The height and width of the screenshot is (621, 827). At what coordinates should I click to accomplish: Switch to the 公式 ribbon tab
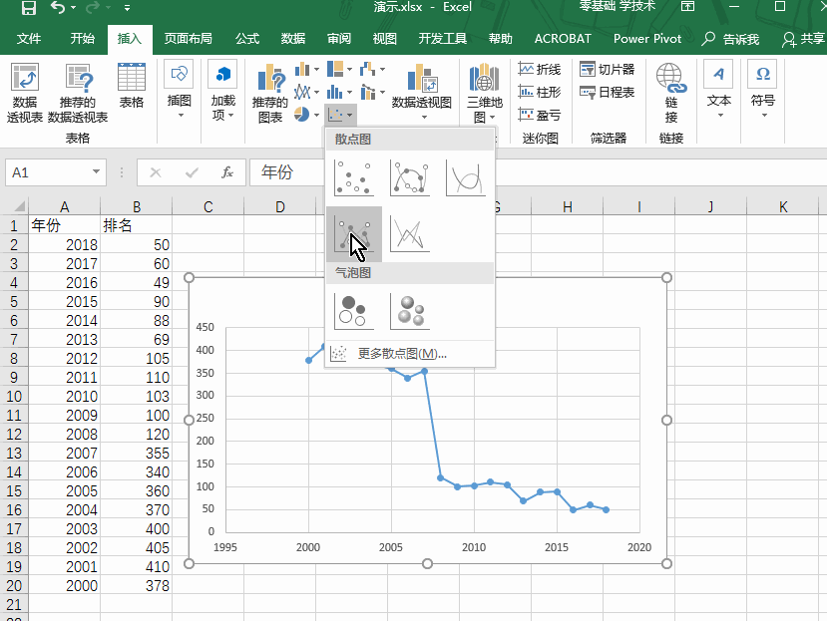(x=247, y=39)
